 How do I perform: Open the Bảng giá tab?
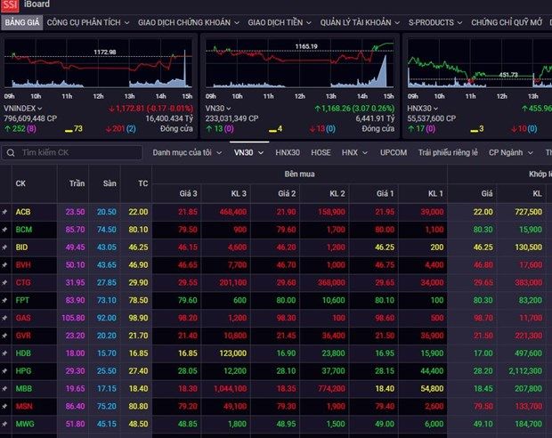[x=22, y=22]
